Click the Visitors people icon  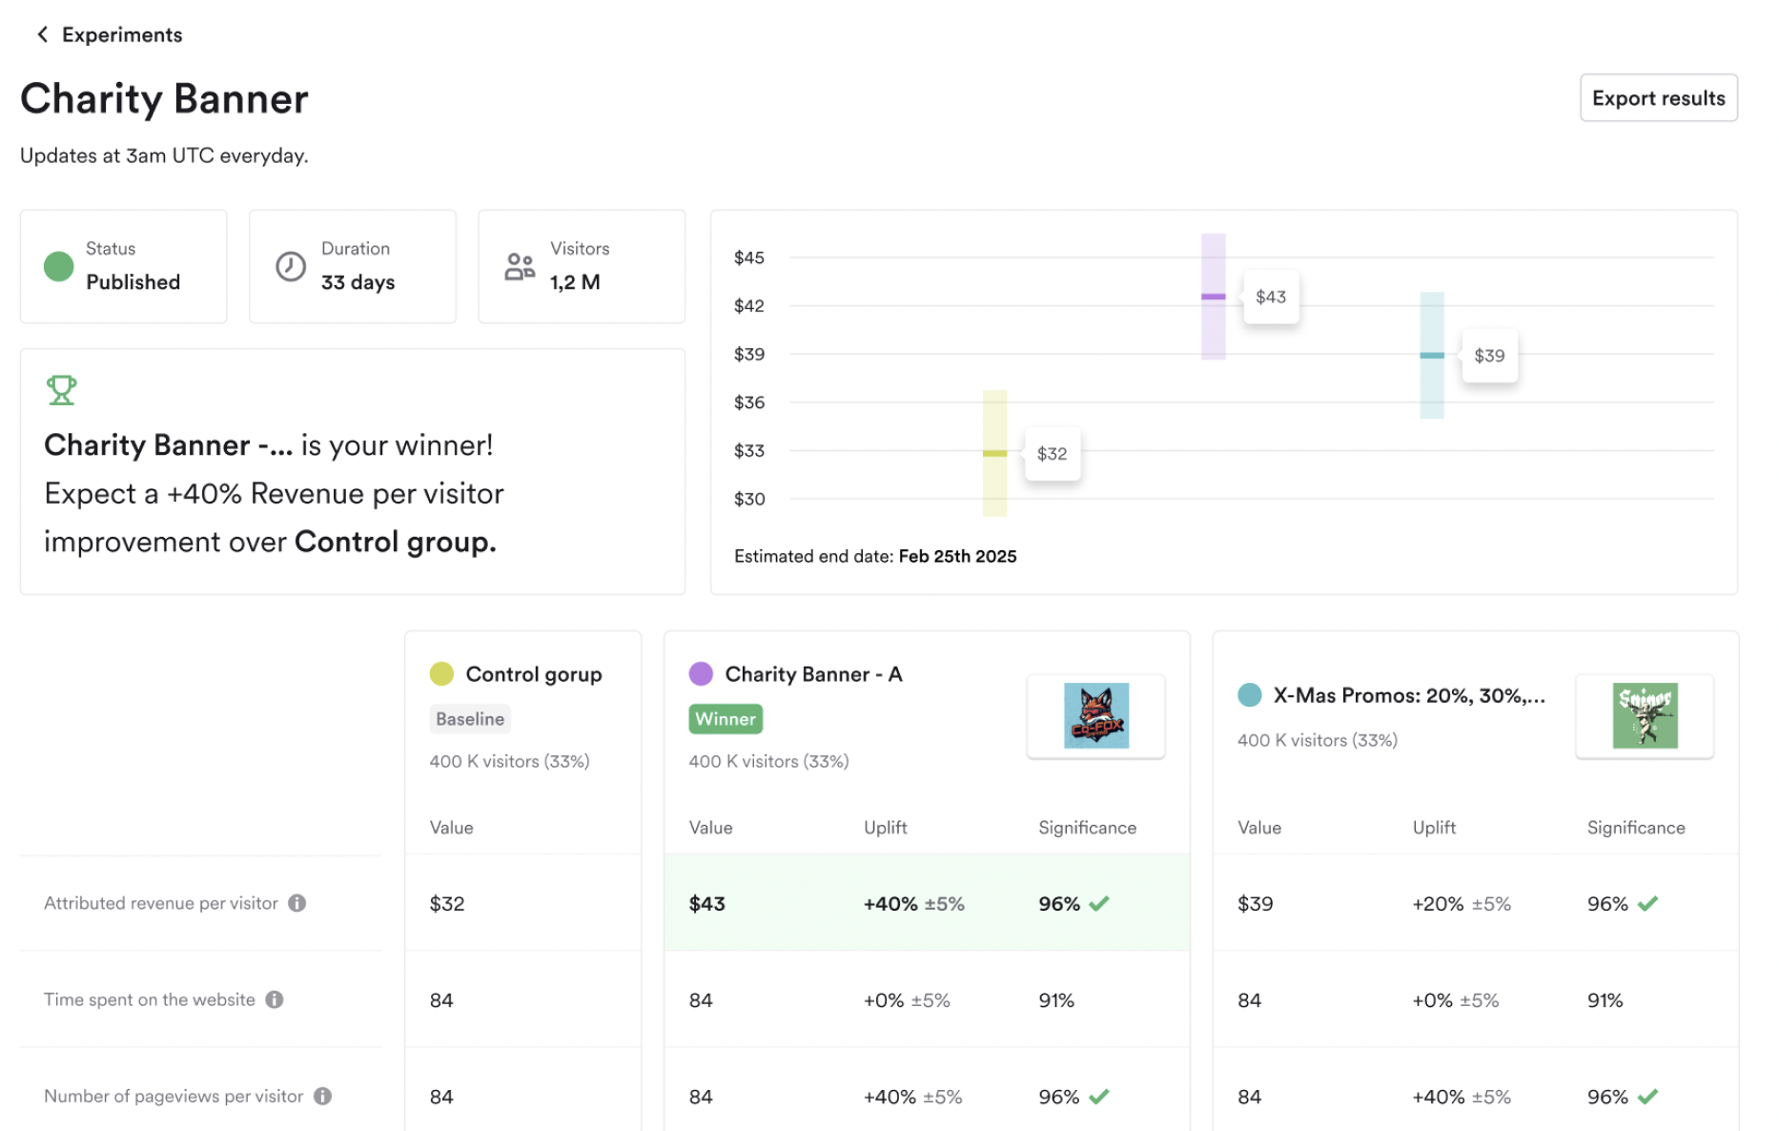[x=520, y=266]
